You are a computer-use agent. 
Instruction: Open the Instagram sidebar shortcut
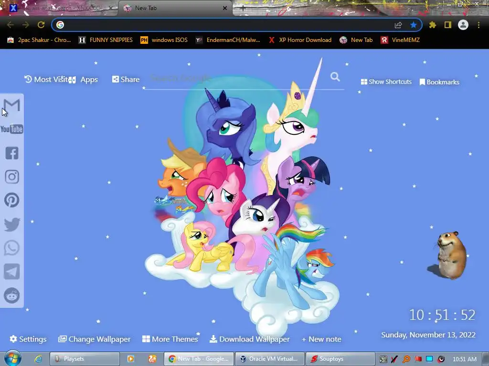point(12,176)
